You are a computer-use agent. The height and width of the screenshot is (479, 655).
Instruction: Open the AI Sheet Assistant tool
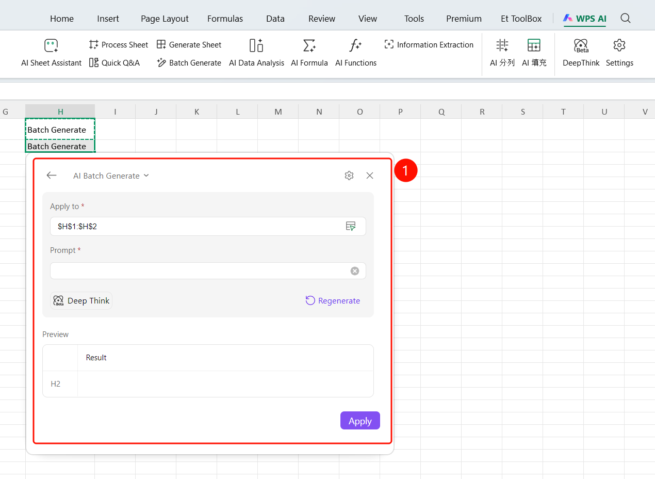[x=51, y=53]
